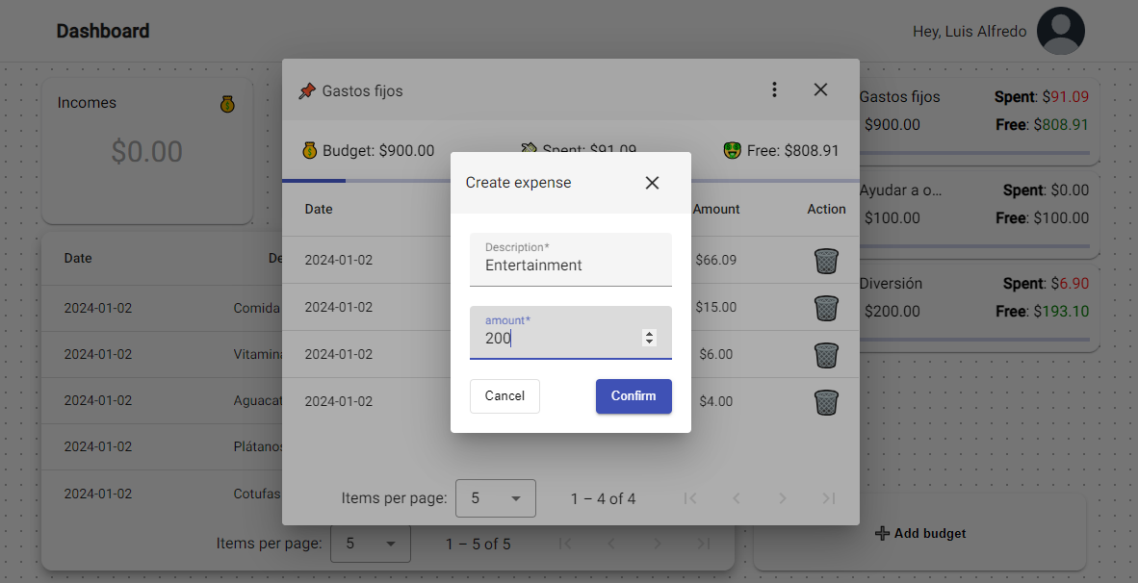
Task: Open Gastos fijos three-dot options menu
Action: 774,89
